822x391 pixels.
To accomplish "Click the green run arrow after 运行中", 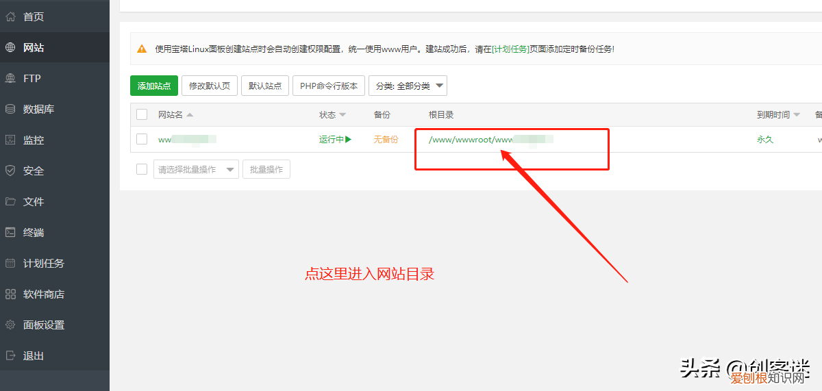I will 348,139.
